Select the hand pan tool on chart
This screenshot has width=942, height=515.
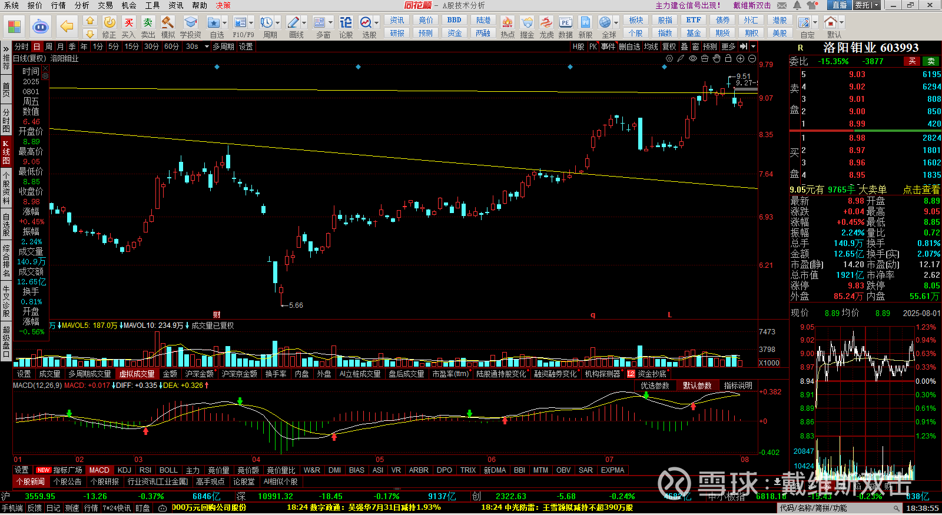(717, 58)
